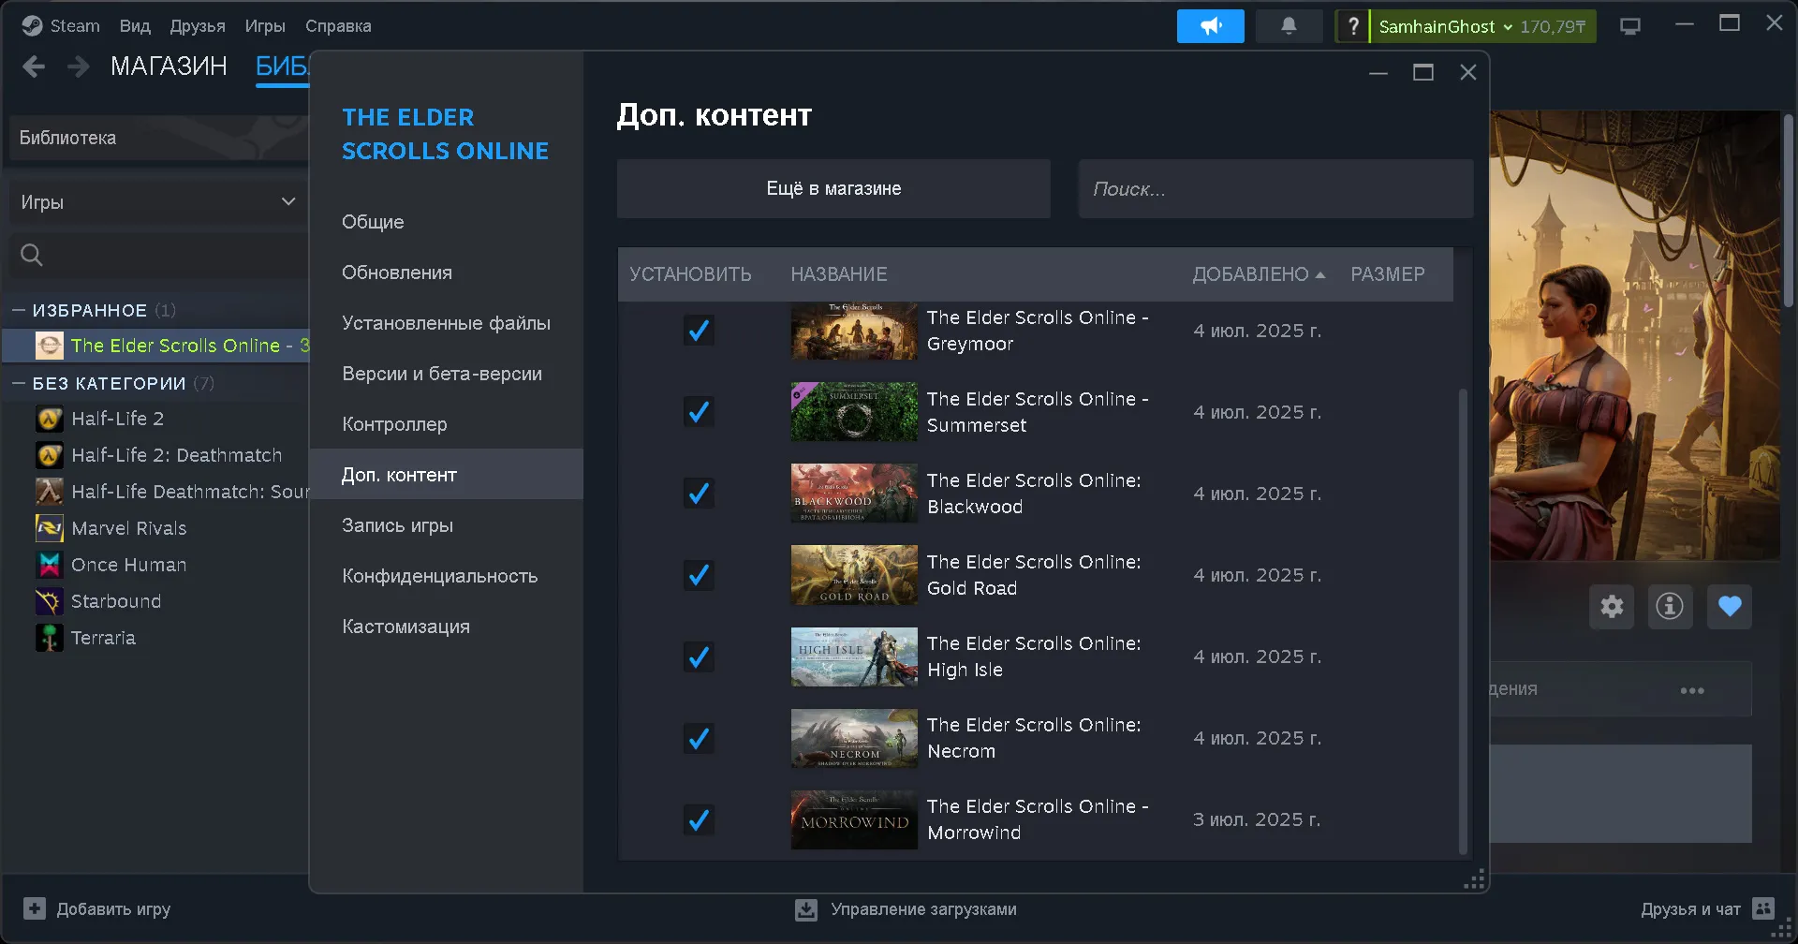Toggle Morrowind install checkbox
This screenshot has height=944, width=1798.
(699, 819)
